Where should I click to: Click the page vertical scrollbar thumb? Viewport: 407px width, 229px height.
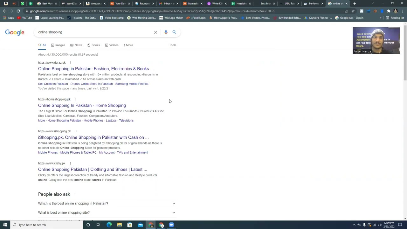click(x=405, y=52)
